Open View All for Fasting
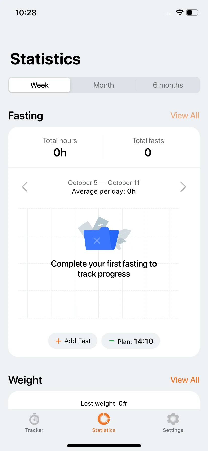The width and height of the screenshot is (208, 451). point(185,116)
